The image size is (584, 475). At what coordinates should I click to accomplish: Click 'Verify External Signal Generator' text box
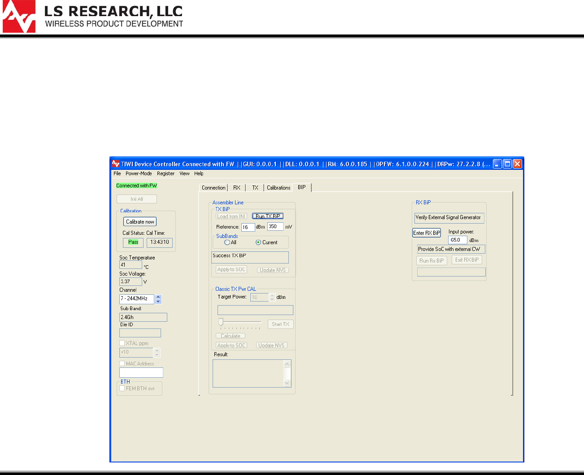449,218
